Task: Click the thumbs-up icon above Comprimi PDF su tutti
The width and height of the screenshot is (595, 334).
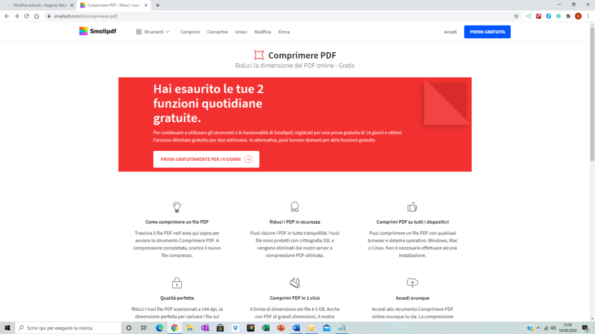Action: coord(412,207)
